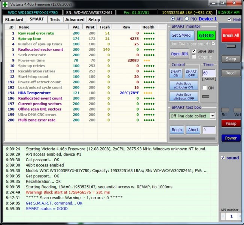Click the firmware Fw: 01.01V01 field

point(136,12)
